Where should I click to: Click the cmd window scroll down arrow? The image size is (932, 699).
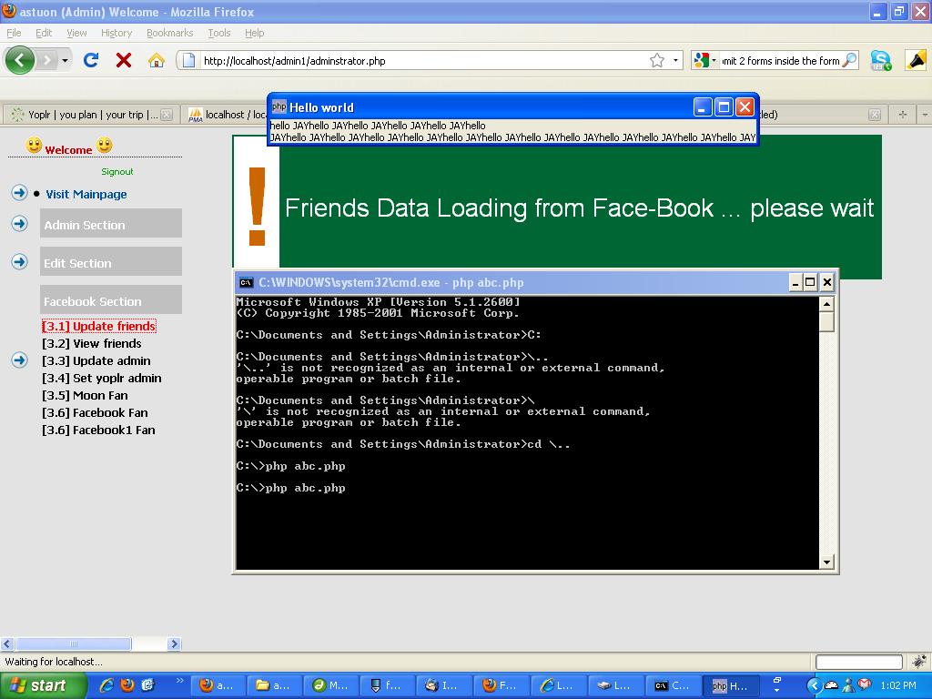(826, 562)
